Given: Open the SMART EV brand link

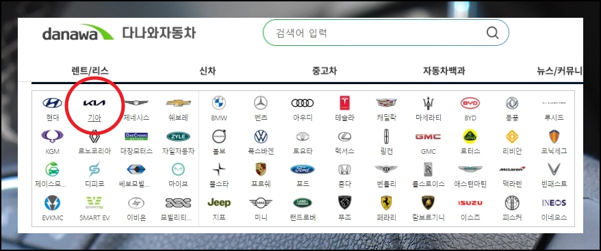Looking at the screenshot, I should coord(94,218).
